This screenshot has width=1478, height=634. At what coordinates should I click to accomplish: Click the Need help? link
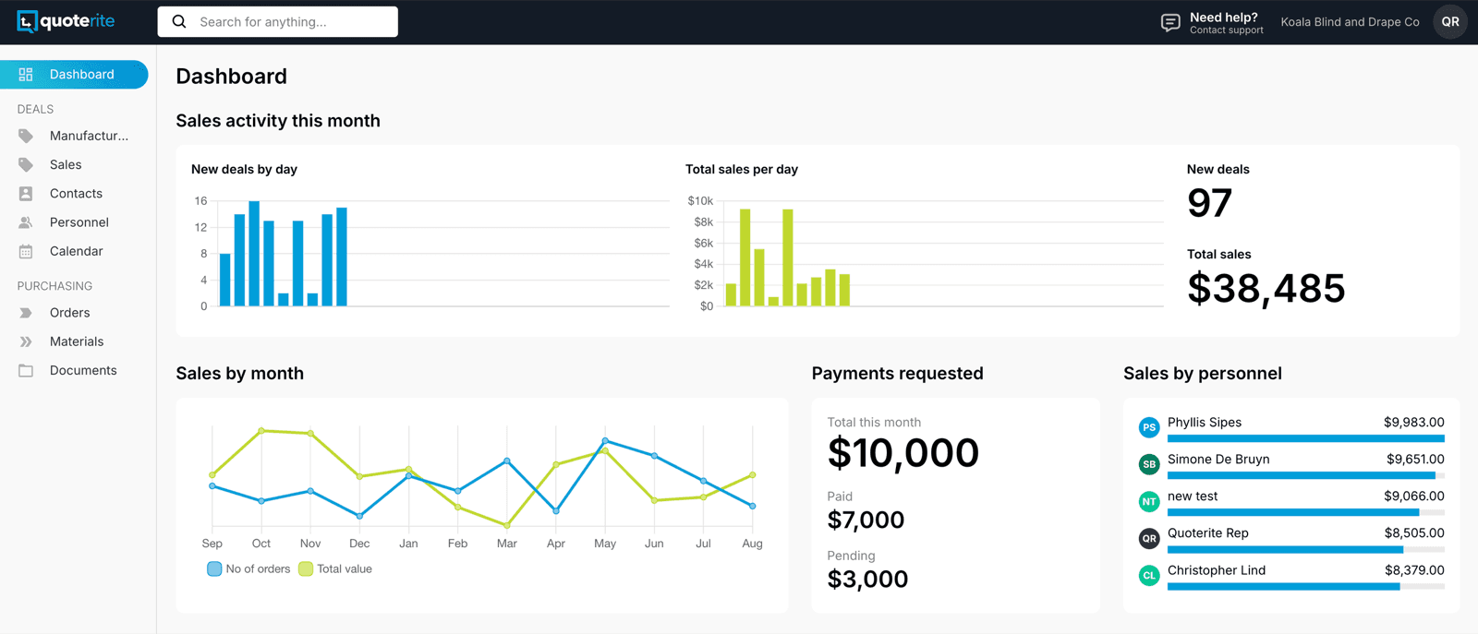(x=1224, y=18)
